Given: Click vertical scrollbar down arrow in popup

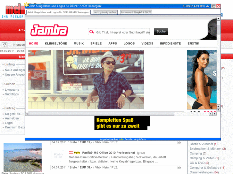Looking at the screenshot, I should point(218,110).
